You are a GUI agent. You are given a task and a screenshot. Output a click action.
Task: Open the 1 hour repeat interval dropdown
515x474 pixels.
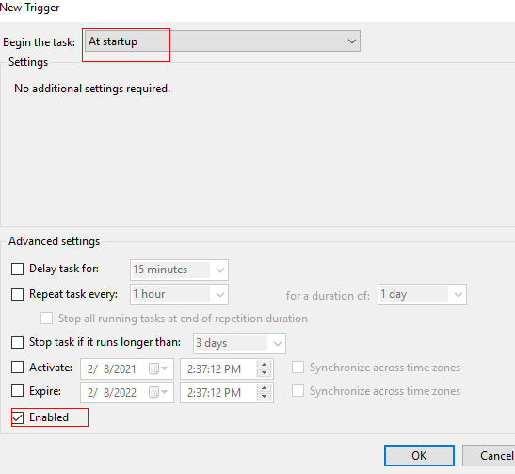179,295
